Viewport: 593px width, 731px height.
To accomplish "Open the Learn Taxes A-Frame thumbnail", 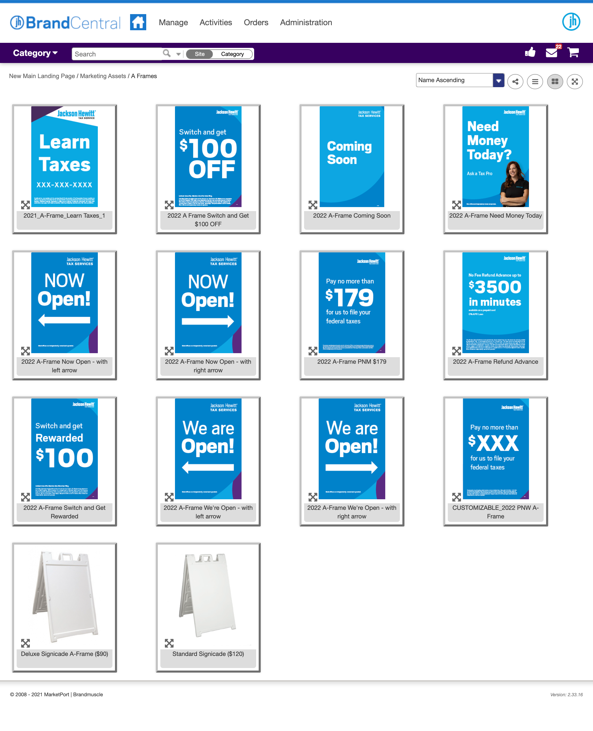I will coord(65,157).
